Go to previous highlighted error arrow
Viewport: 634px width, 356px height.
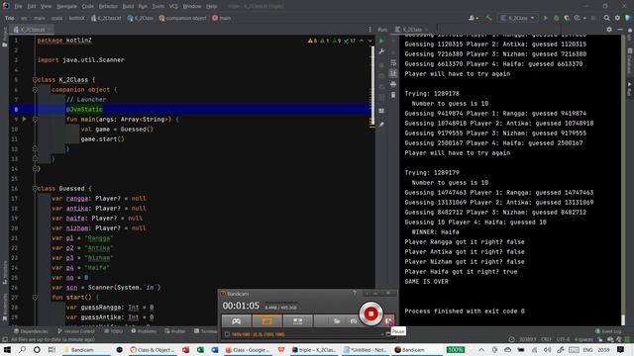(x=362, y=41)
